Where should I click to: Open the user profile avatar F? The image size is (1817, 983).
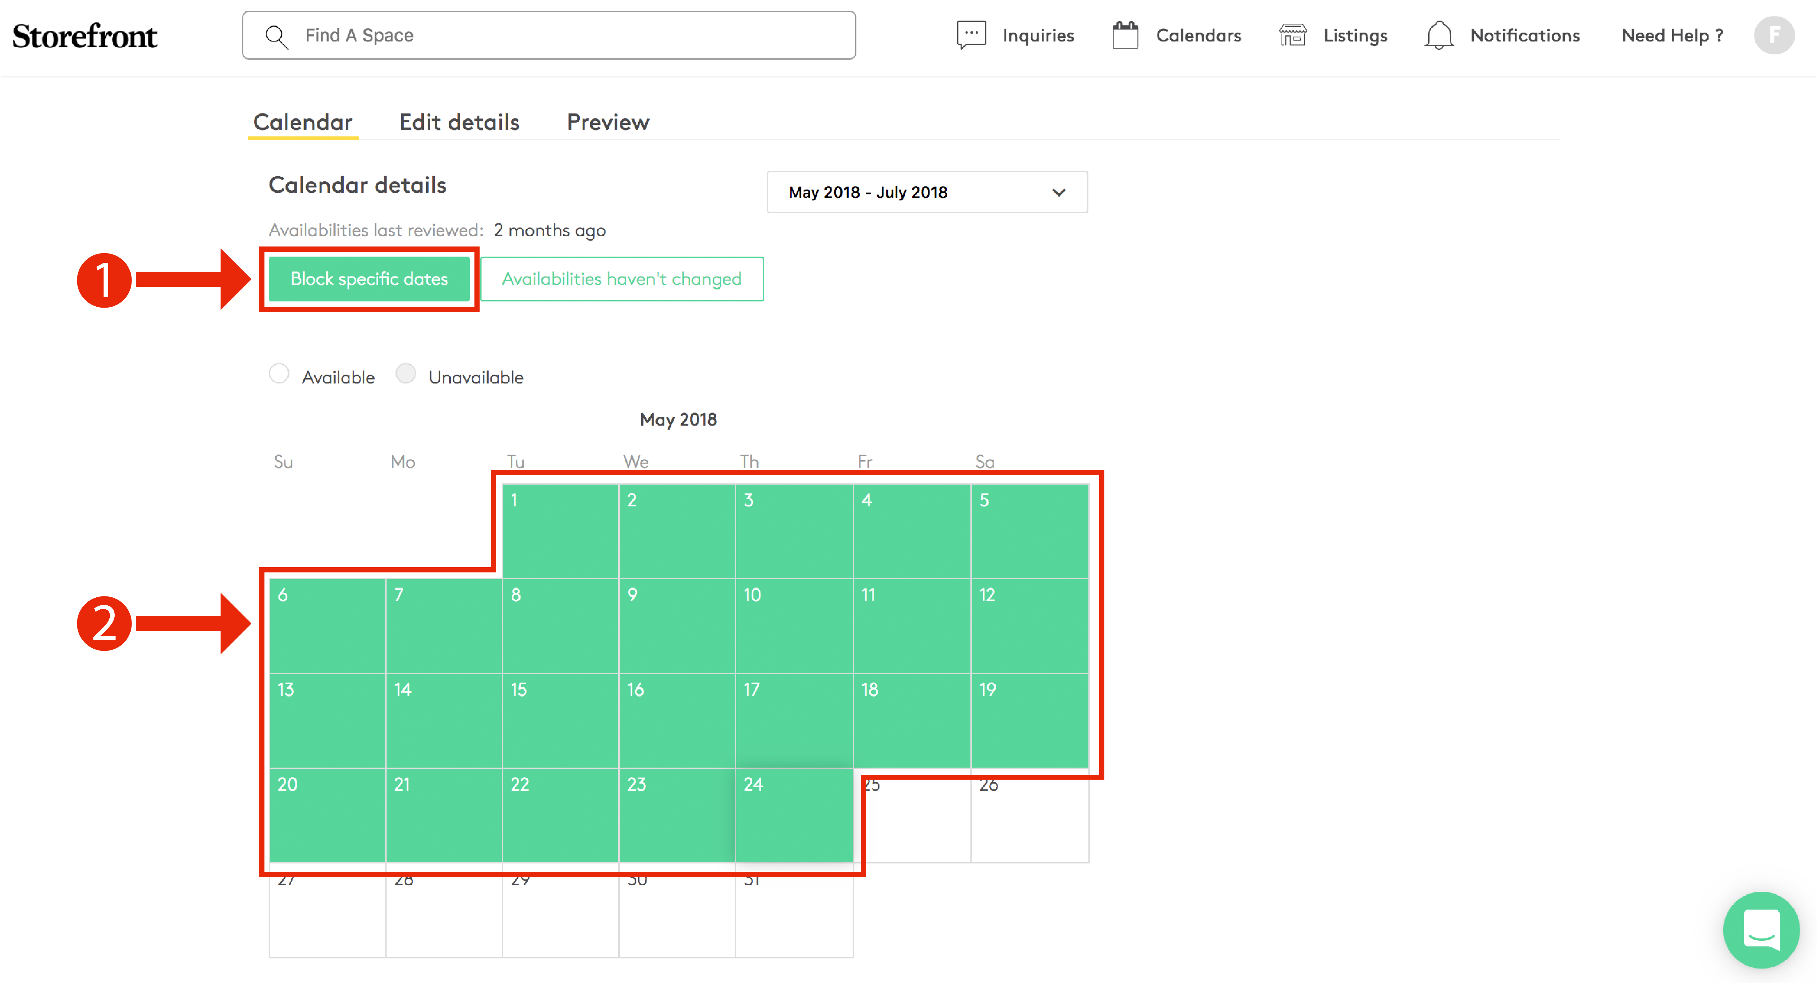pyautogui.click(x=1773, y=35)
